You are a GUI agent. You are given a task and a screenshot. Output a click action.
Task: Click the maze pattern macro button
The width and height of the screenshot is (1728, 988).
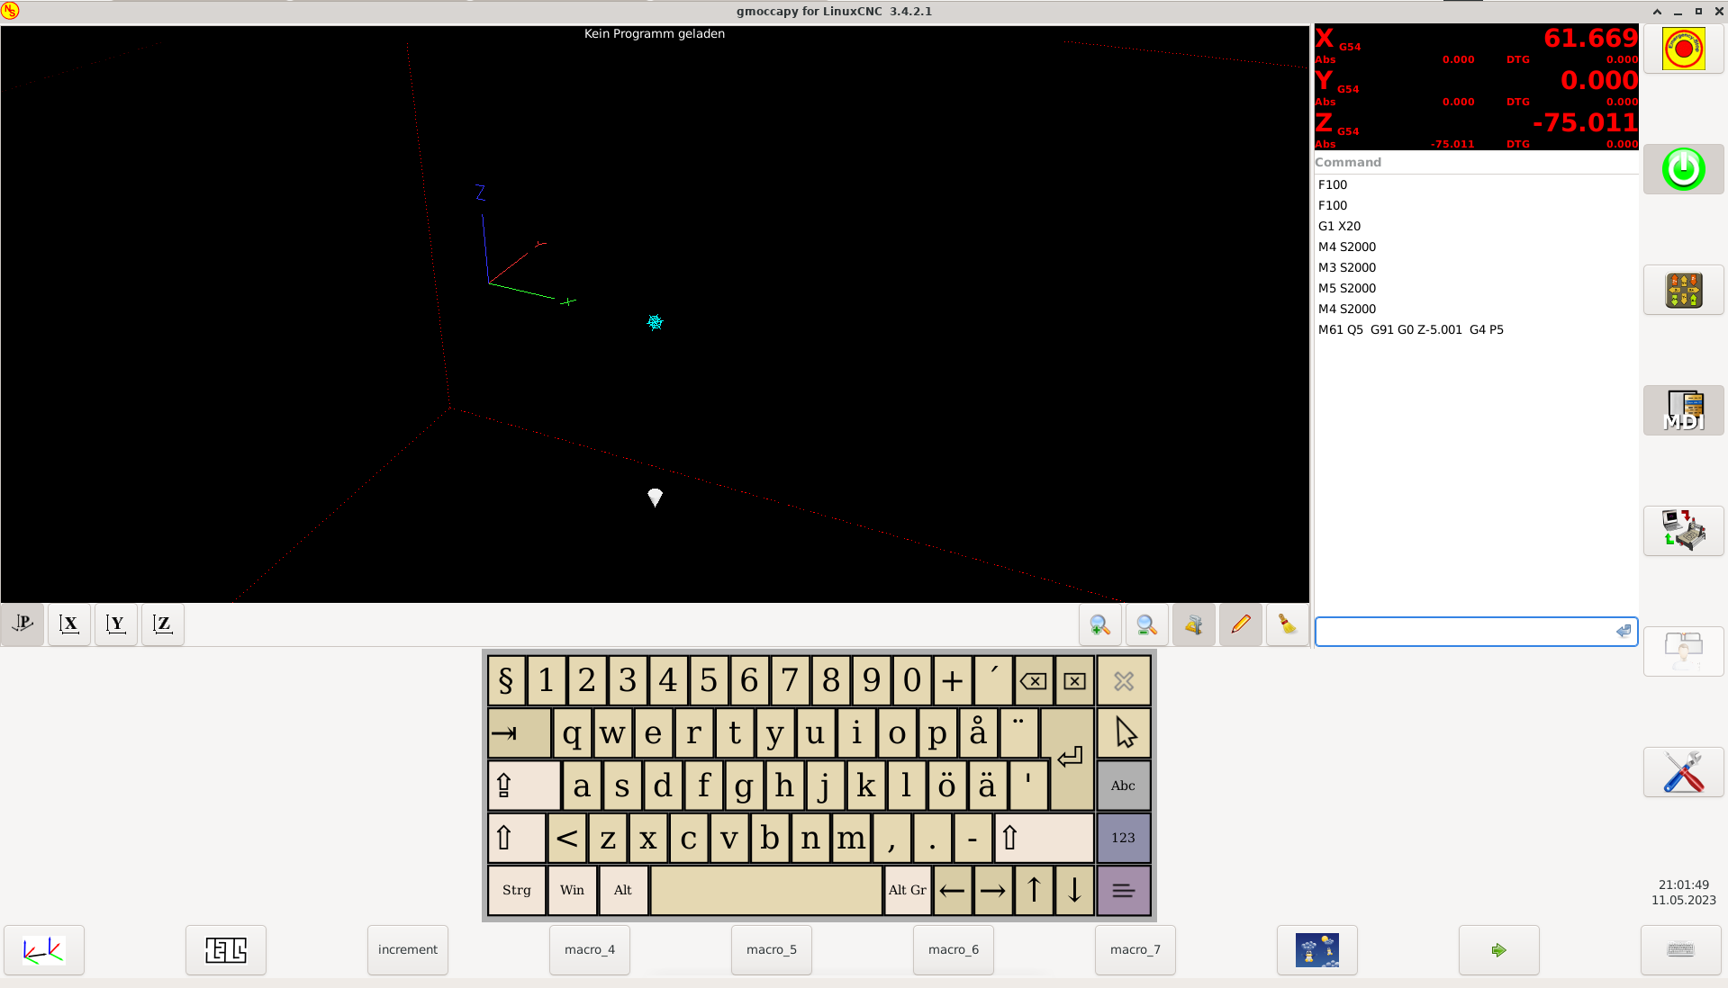click(x=226, y=950)
